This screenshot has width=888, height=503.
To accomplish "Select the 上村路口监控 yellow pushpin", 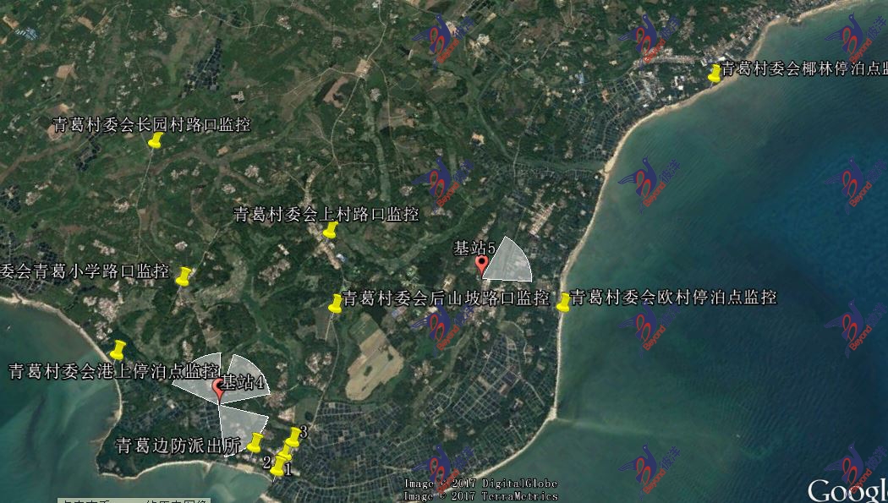I will 331,230.
